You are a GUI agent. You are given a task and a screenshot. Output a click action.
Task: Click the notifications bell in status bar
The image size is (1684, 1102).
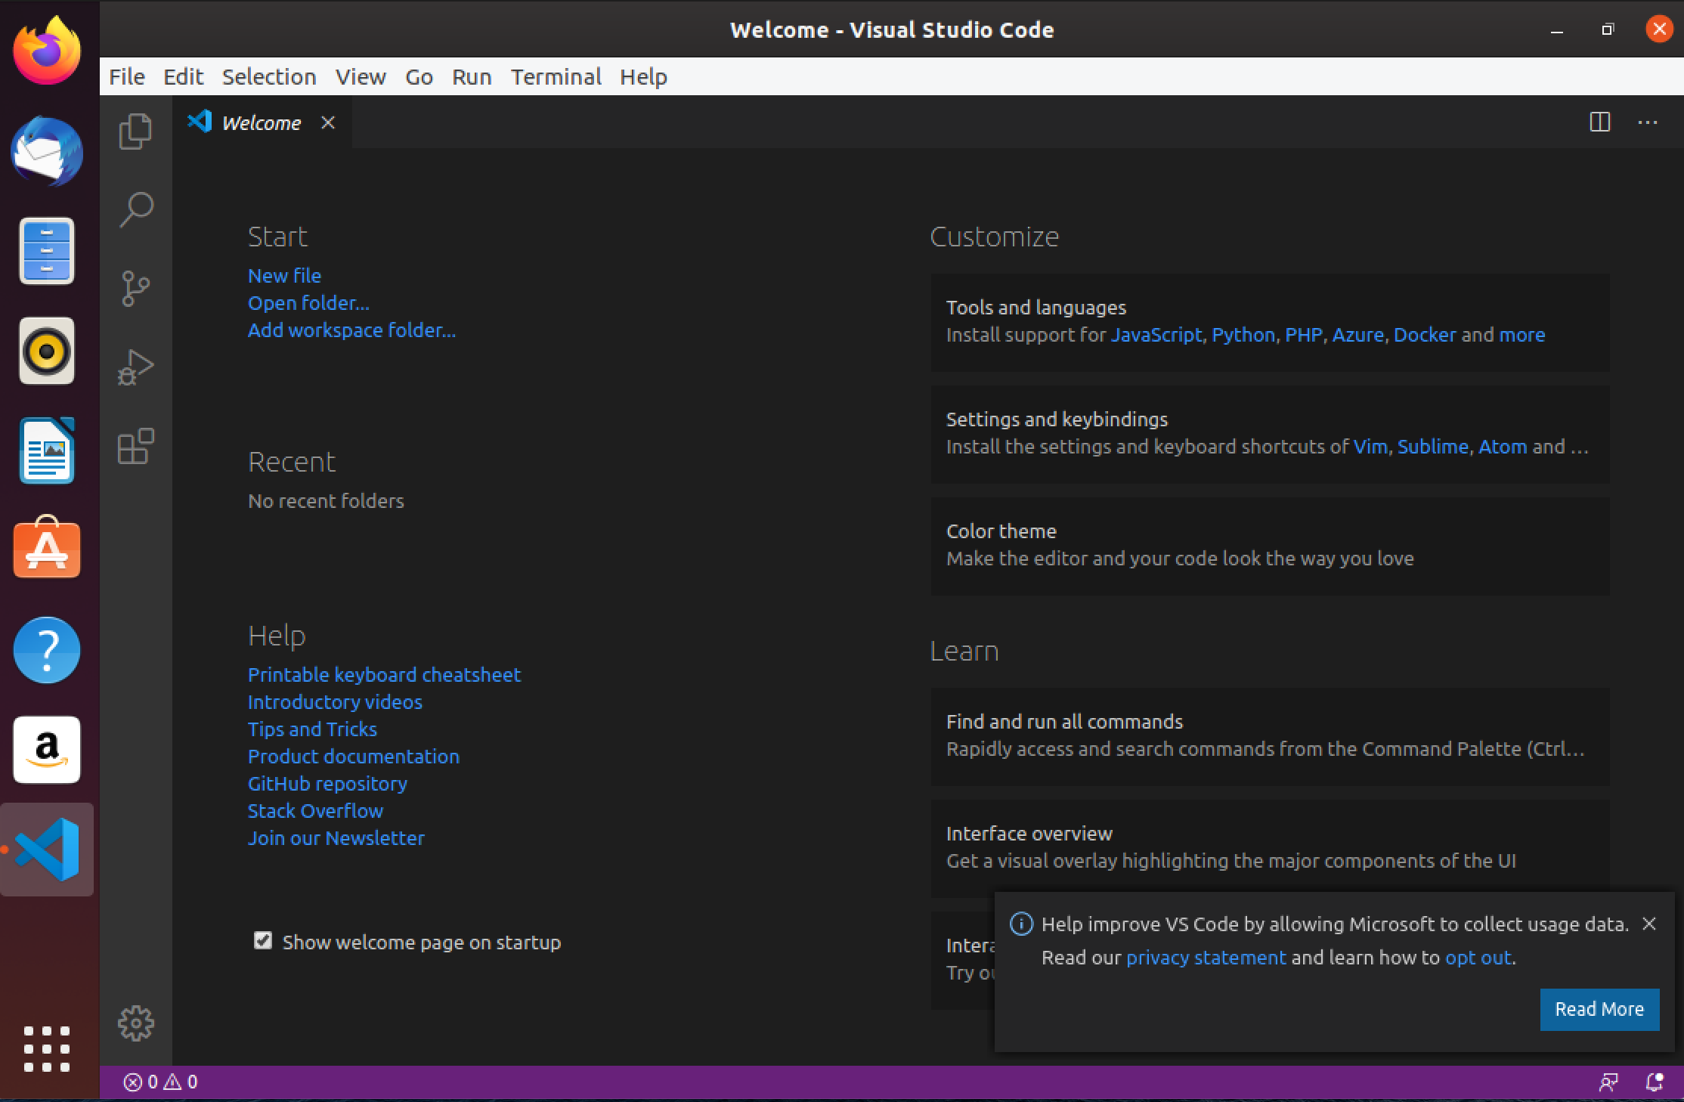1654,1082
